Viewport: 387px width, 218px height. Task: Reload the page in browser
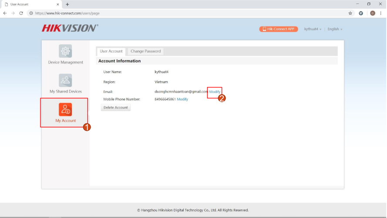point(21,13)
